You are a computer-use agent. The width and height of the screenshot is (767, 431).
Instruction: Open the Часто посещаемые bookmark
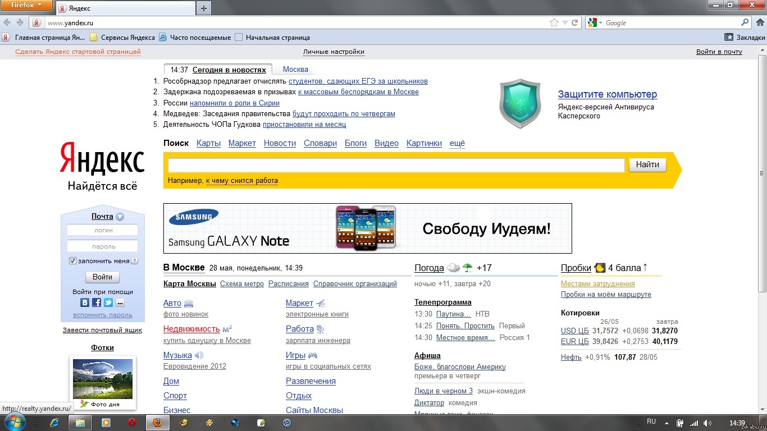[195, 38]
